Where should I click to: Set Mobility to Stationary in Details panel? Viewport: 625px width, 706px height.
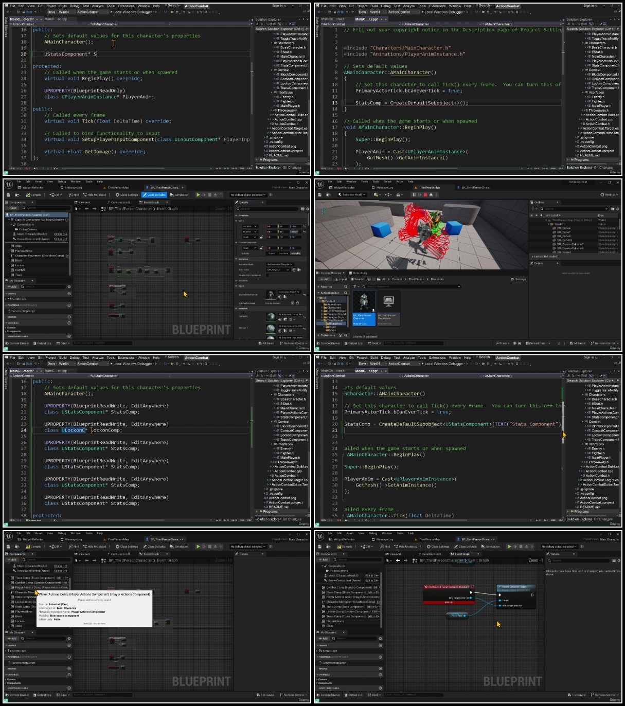click(283, 254)
